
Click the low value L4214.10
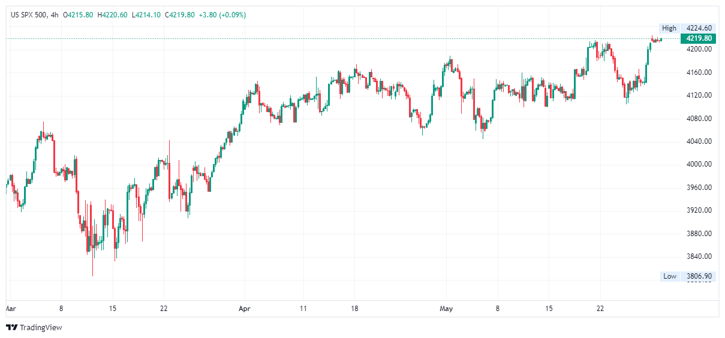(146, 15)
